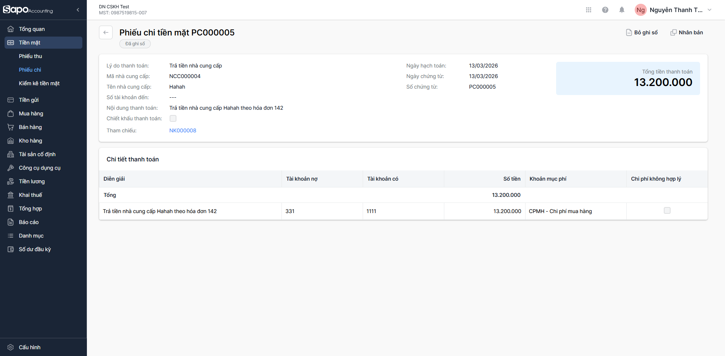Screen dimensions: 725x356
Task: Click the Mua hàng shopping bag icon
Action: pos(11,114)
